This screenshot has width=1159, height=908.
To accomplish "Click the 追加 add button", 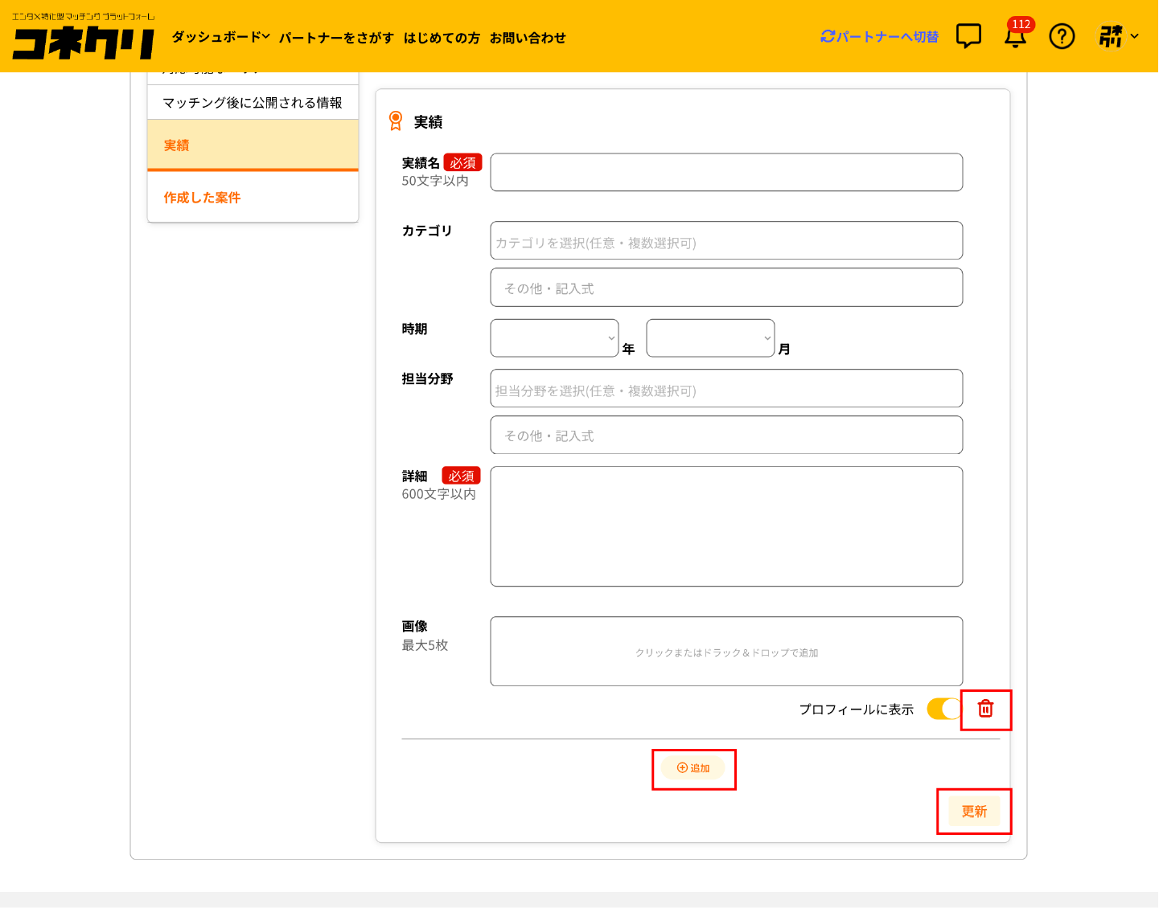I will (693, 768).
